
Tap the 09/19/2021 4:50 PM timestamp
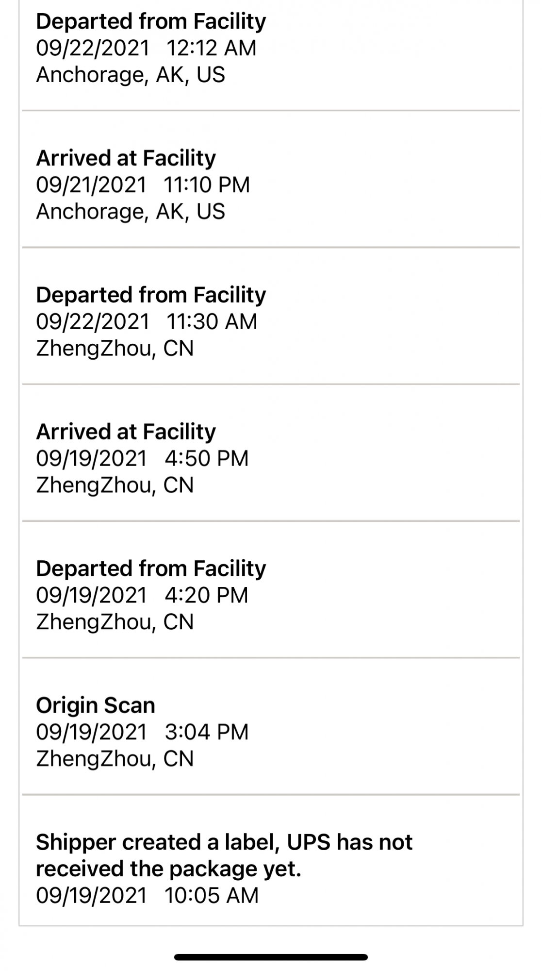(x=142, y=459)
